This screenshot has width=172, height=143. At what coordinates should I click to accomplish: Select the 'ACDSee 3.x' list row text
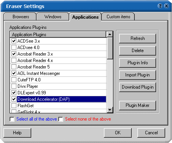point(29,41)
